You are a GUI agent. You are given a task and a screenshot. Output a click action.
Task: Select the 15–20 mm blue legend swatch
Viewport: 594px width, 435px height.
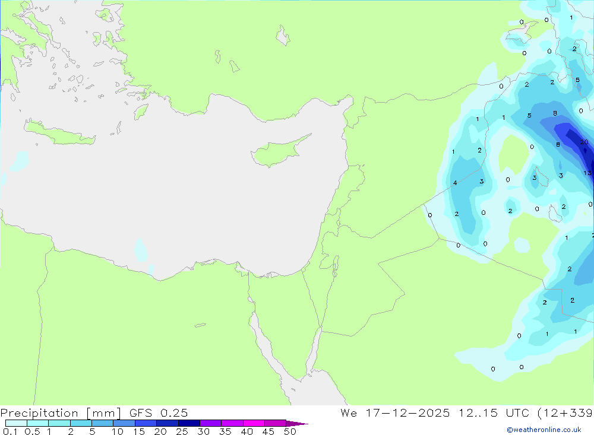146,423
